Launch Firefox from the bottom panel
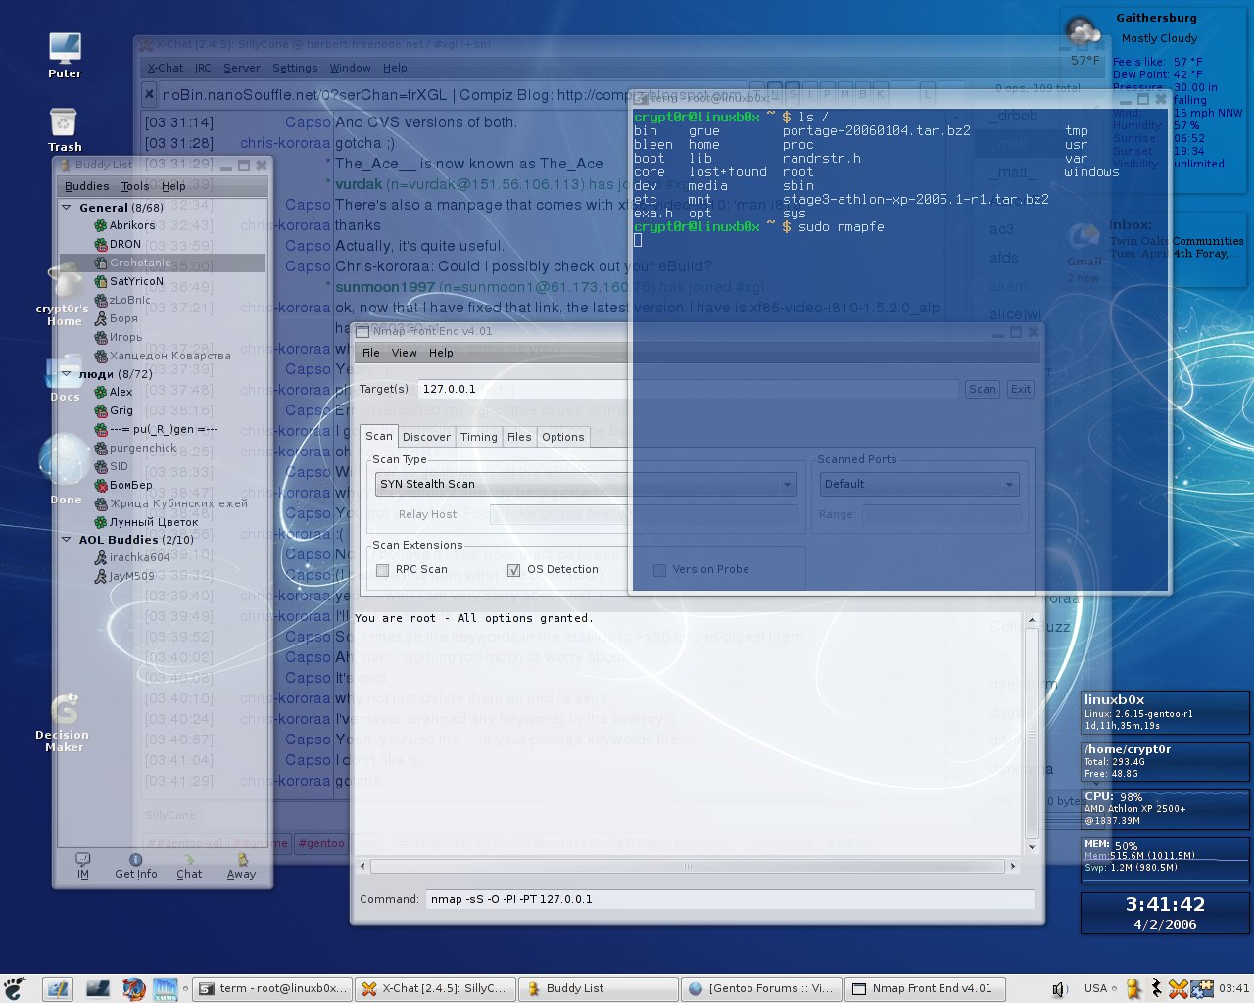 coord(134,988)
